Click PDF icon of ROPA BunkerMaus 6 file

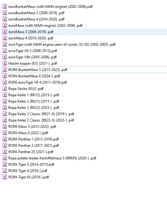coord(5,76)
